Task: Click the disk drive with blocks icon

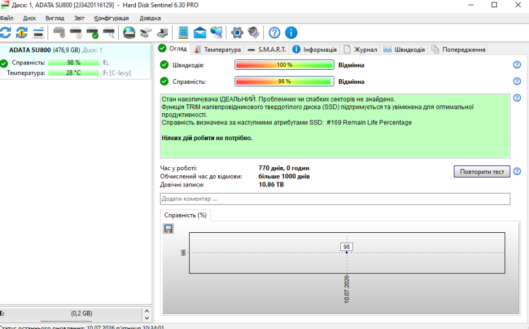Action: (146, 33)
